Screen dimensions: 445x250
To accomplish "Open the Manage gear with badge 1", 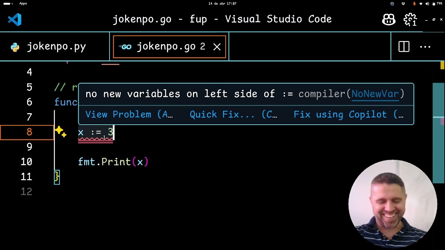I will [x=410, y=19].
